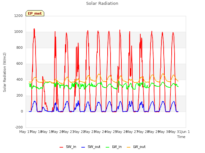
Task: Click the 200 y-axis tick label
Action: pos(20,96)
